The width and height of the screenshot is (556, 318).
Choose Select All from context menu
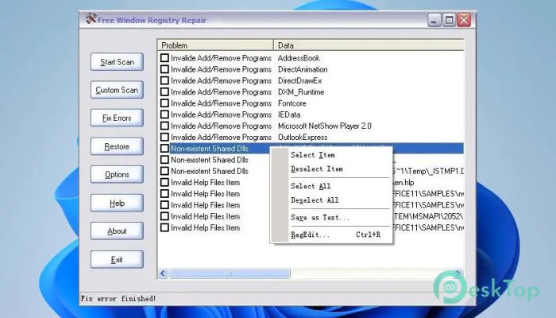click(311, 186)
